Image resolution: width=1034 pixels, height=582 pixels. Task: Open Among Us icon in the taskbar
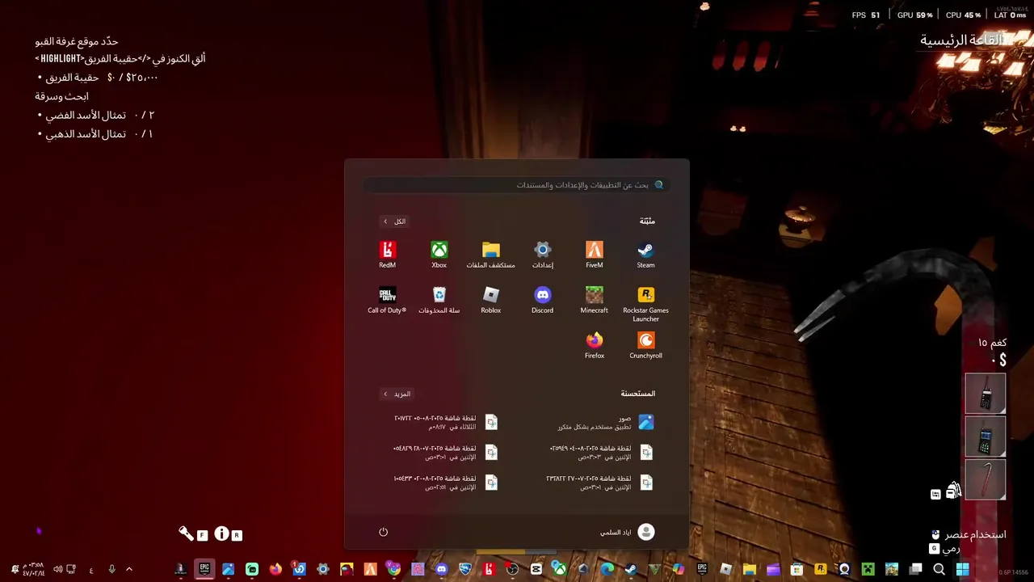click(347, 569)
